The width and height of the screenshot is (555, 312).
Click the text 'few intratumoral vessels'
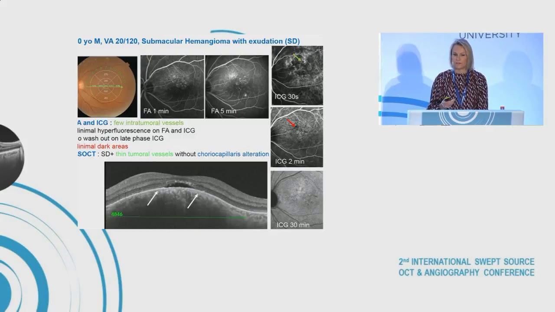(x=149, y=123)
